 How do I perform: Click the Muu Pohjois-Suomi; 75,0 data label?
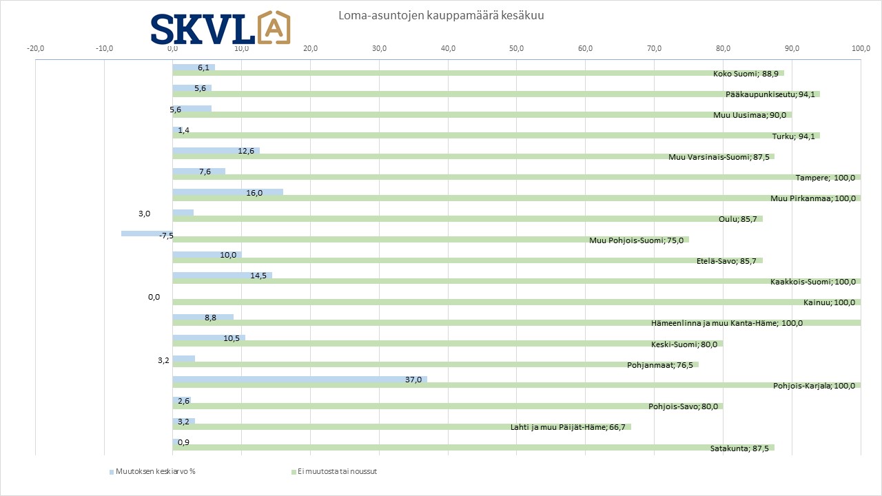click(x=636, y=240)
